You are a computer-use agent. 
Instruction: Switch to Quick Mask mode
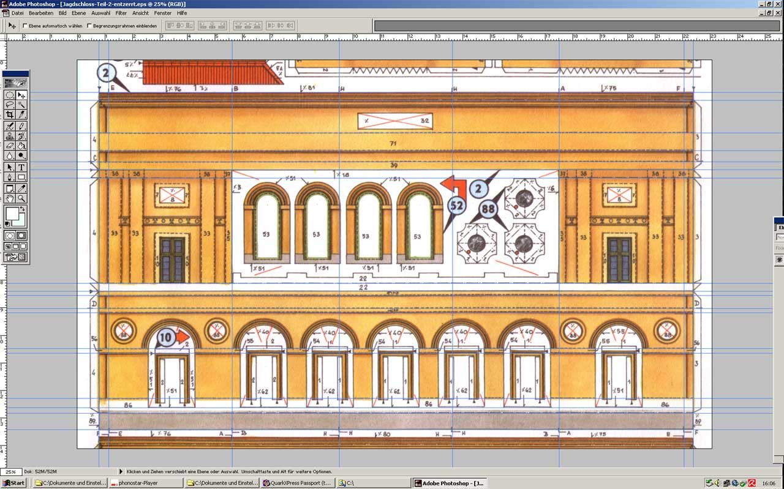pyautogui.click(x=21, y=235)
